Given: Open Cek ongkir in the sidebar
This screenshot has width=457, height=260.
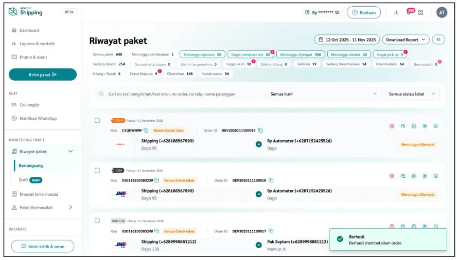Looking at the screenshot, I should tap(29, 105).
